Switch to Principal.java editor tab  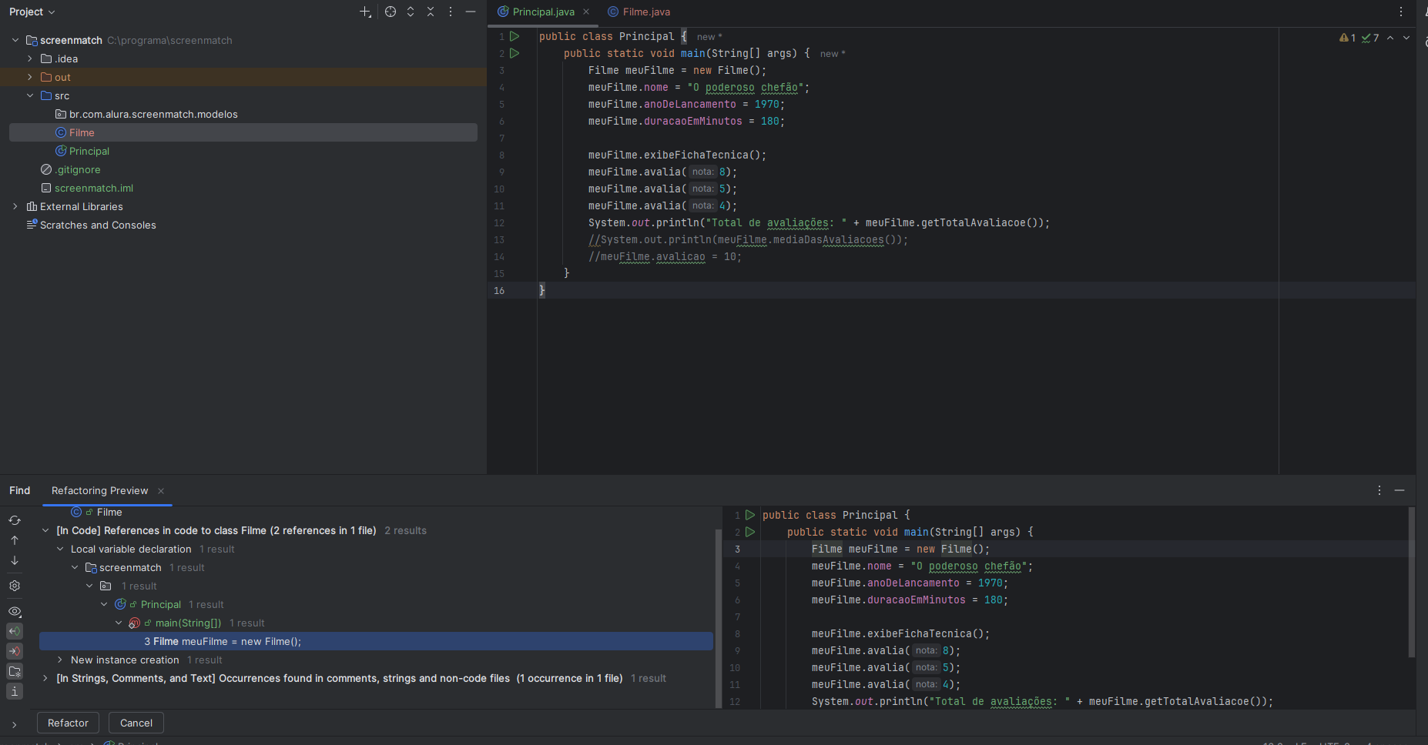pos(543,12)
